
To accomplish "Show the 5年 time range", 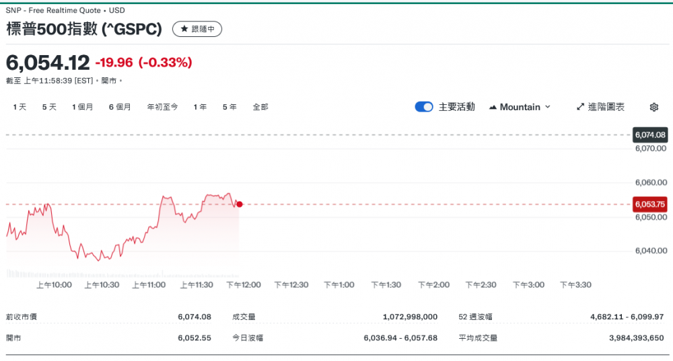I will pyautogui.click(x=229, y=107).
